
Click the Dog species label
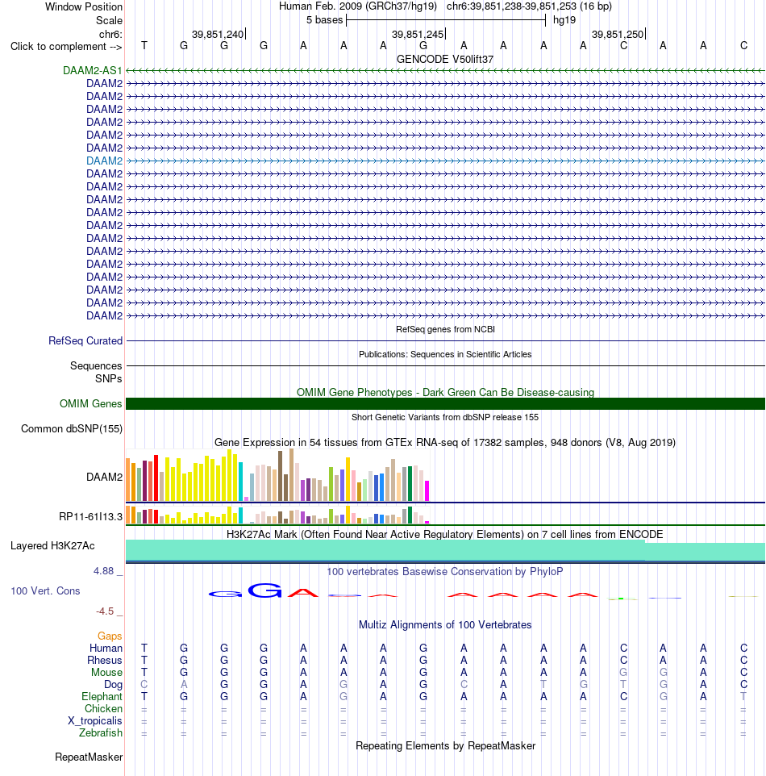[x=113, y=684]
